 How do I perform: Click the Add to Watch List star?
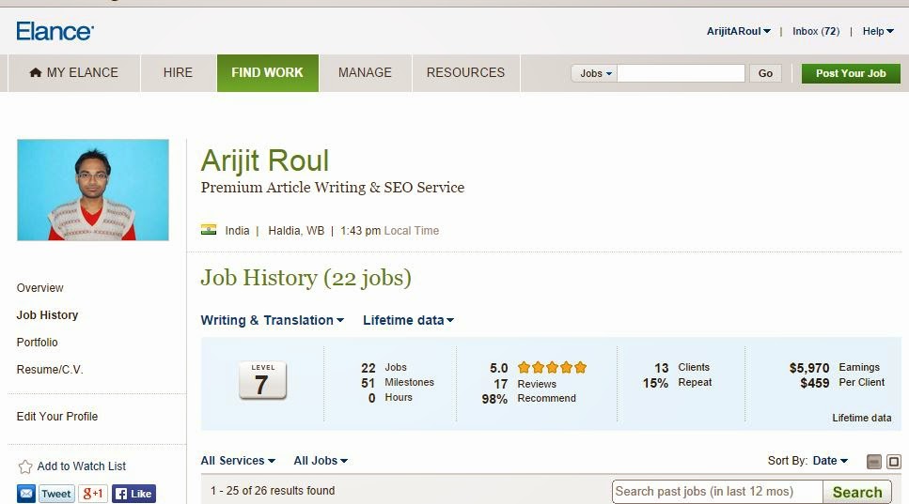25,466
